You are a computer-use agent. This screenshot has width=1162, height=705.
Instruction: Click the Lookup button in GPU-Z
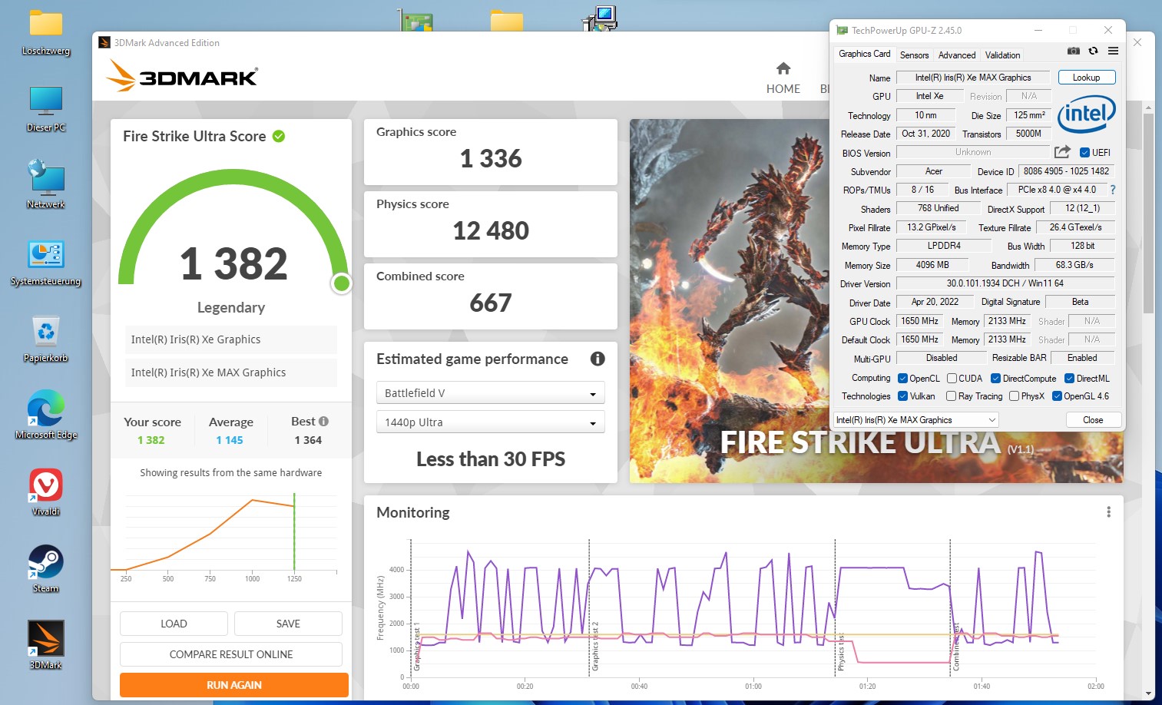[x=1086, y=77]
